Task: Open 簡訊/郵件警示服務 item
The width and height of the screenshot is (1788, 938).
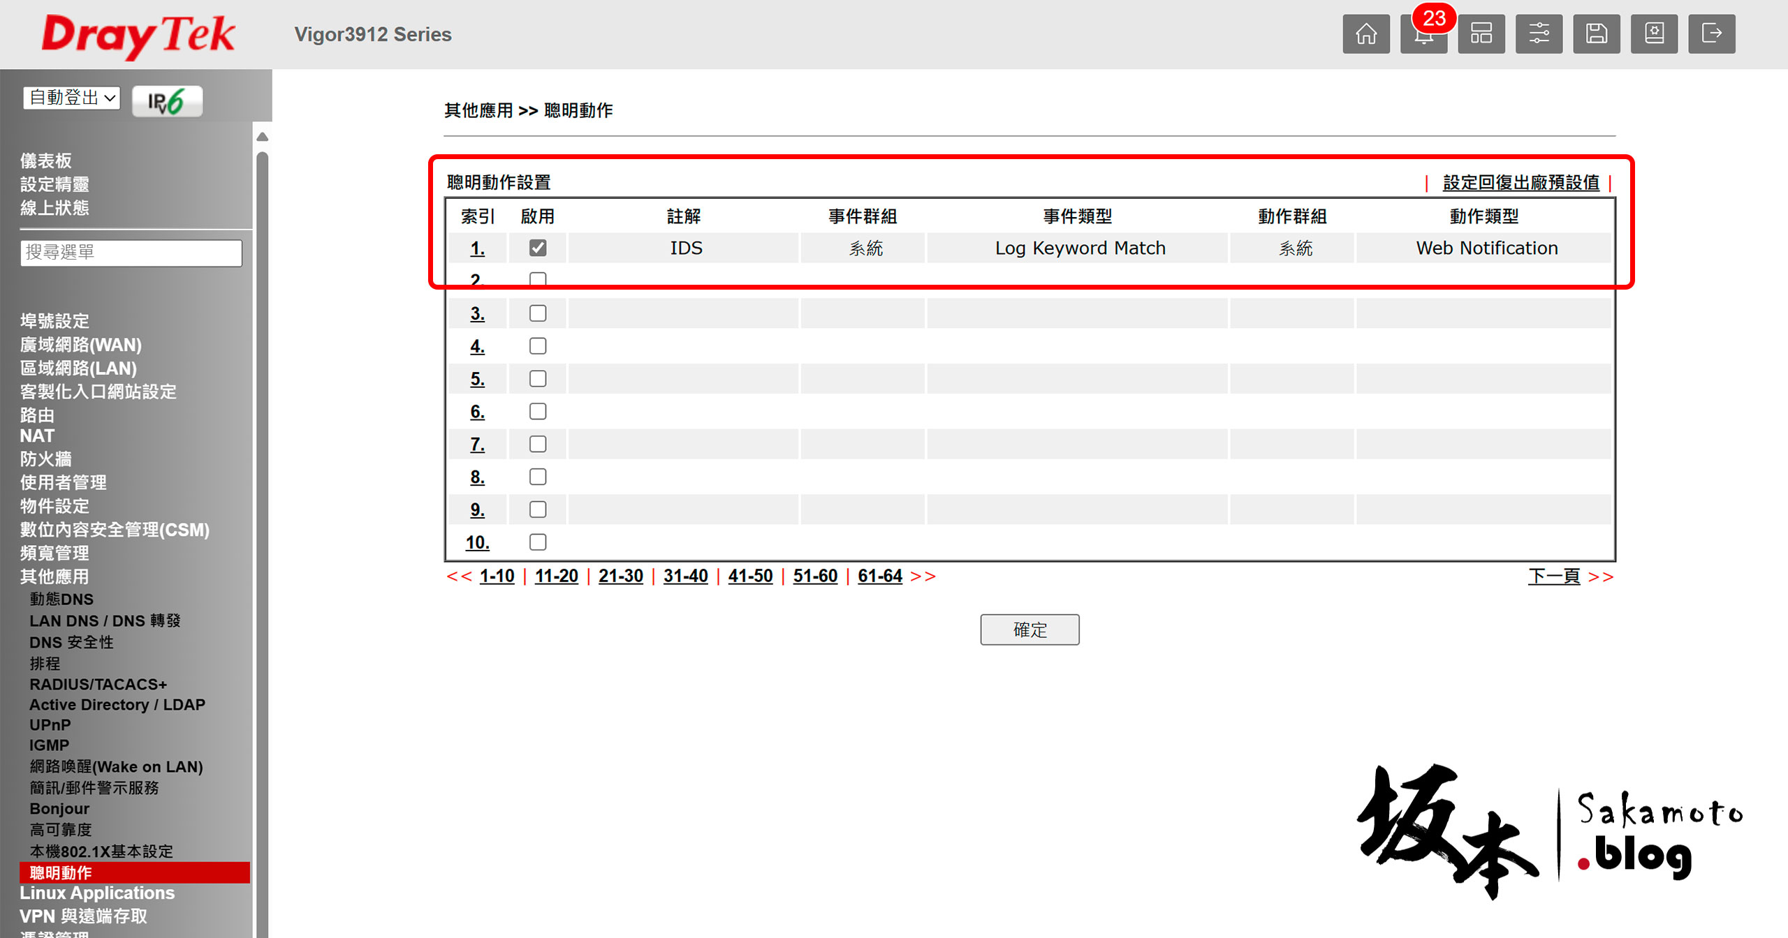Action: coord(94,788)
